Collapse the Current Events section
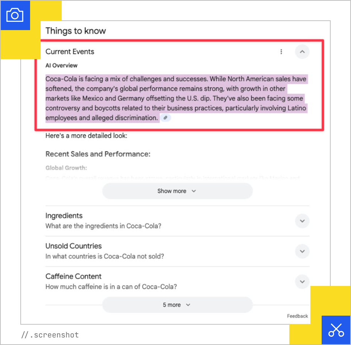 (302, 52)
